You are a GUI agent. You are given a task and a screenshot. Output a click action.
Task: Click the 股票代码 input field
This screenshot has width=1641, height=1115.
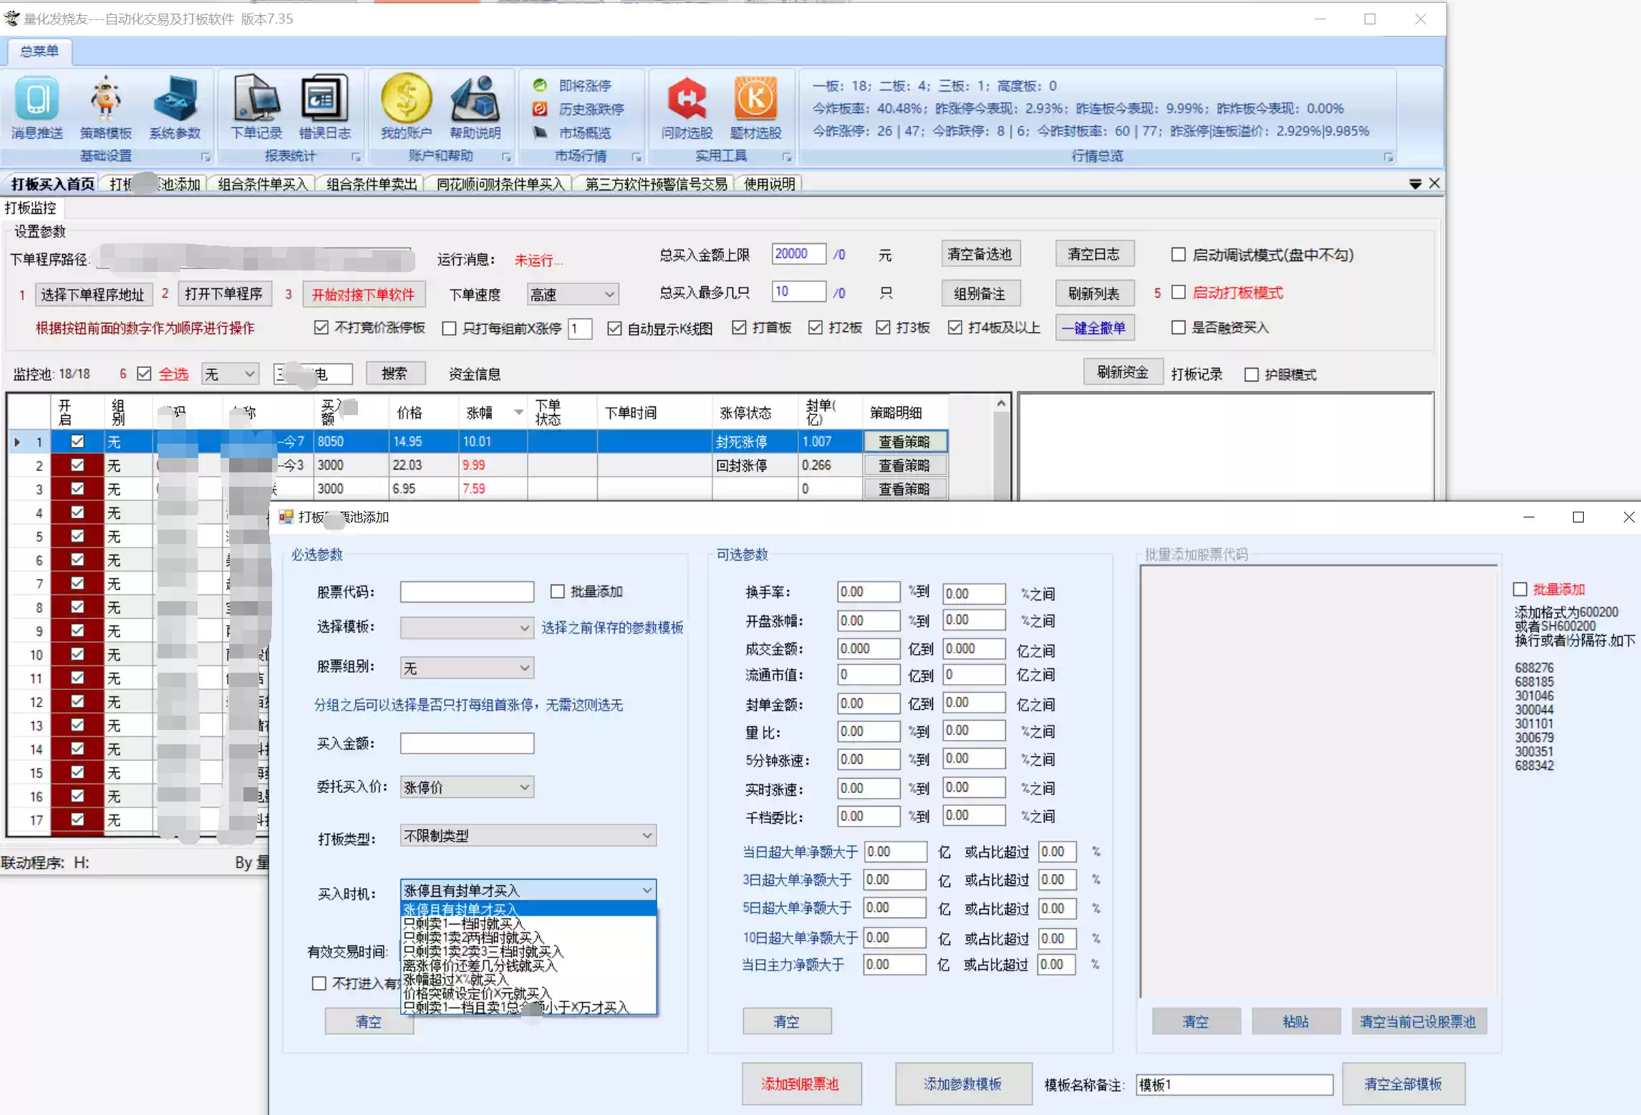pos(467,592)
